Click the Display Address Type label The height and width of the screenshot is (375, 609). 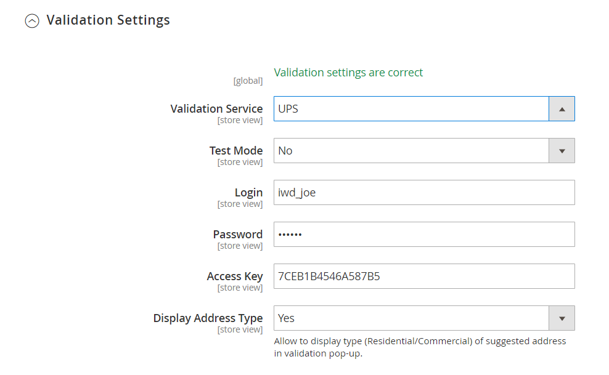[208, 318]
